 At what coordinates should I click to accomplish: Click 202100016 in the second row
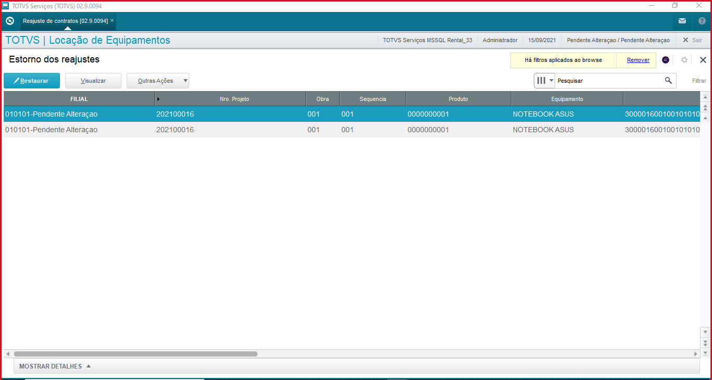pyautogui.click(x=175, y=130)
